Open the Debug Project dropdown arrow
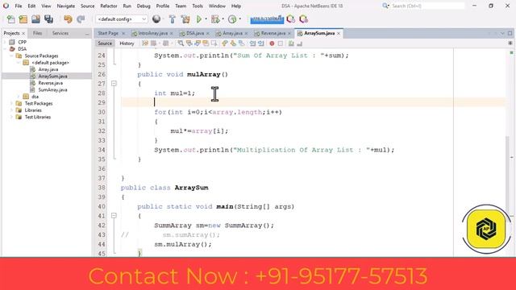The width and height of the screenshot is (516, 290). point(223,19)
